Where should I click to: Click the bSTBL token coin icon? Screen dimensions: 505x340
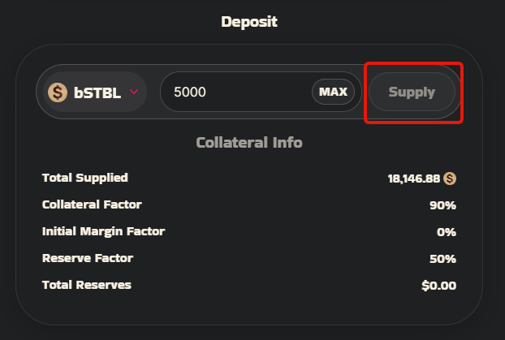click(58, 93)
